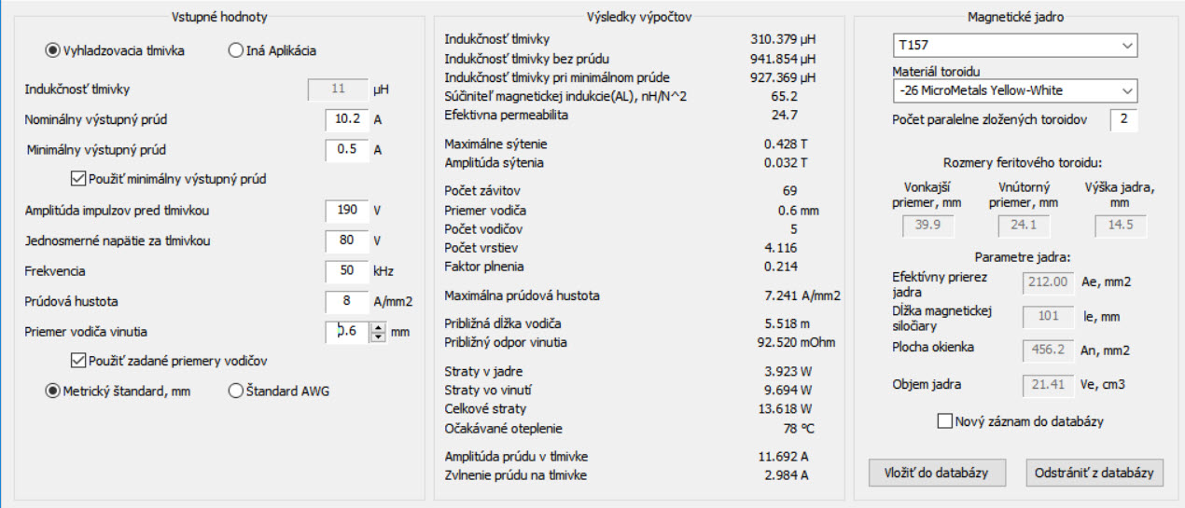1185x508 pixels.
Task: Edit the Prúdová hustota input field
Action: pyautogui.click(x=347, y=302)
